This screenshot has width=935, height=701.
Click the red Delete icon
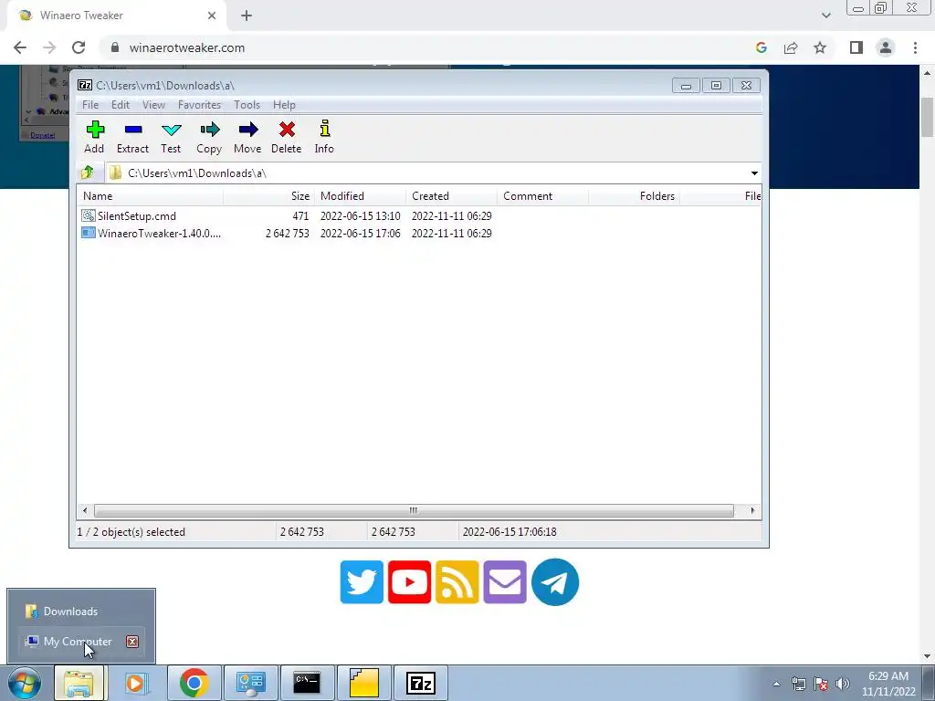click(286, 138)
